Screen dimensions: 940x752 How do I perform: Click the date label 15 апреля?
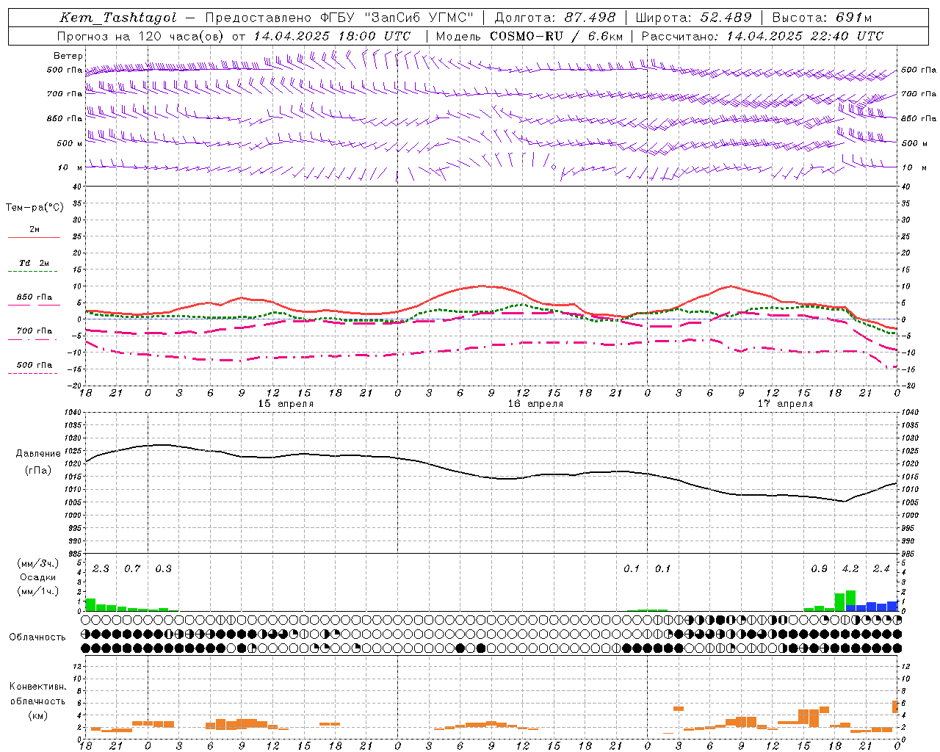(x=286, y=404)
